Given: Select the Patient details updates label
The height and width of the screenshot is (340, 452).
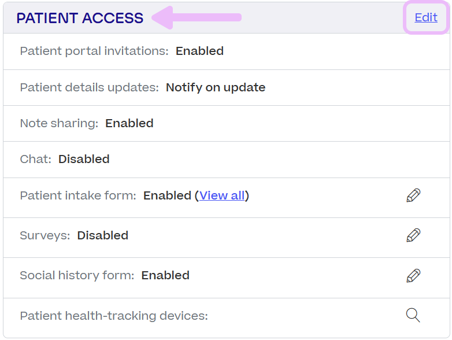Looking at the screenshot, I should pyautogui.click(x=89, y=87).
